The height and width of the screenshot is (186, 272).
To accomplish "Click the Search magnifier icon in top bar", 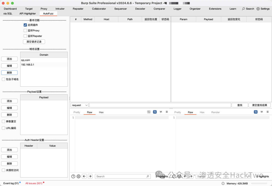I will 244,9.
